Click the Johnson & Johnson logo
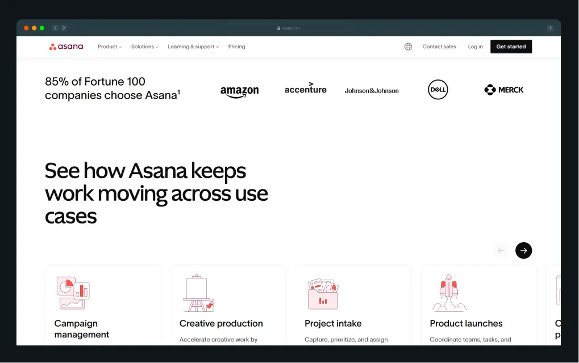 (x=372, y=91)
